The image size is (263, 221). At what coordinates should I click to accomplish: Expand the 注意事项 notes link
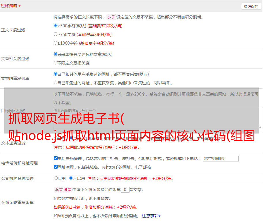151,216
